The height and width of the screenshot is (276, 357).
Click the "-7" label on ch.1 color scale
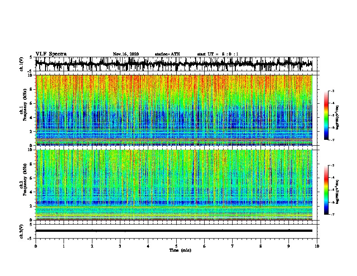(332, 140)
